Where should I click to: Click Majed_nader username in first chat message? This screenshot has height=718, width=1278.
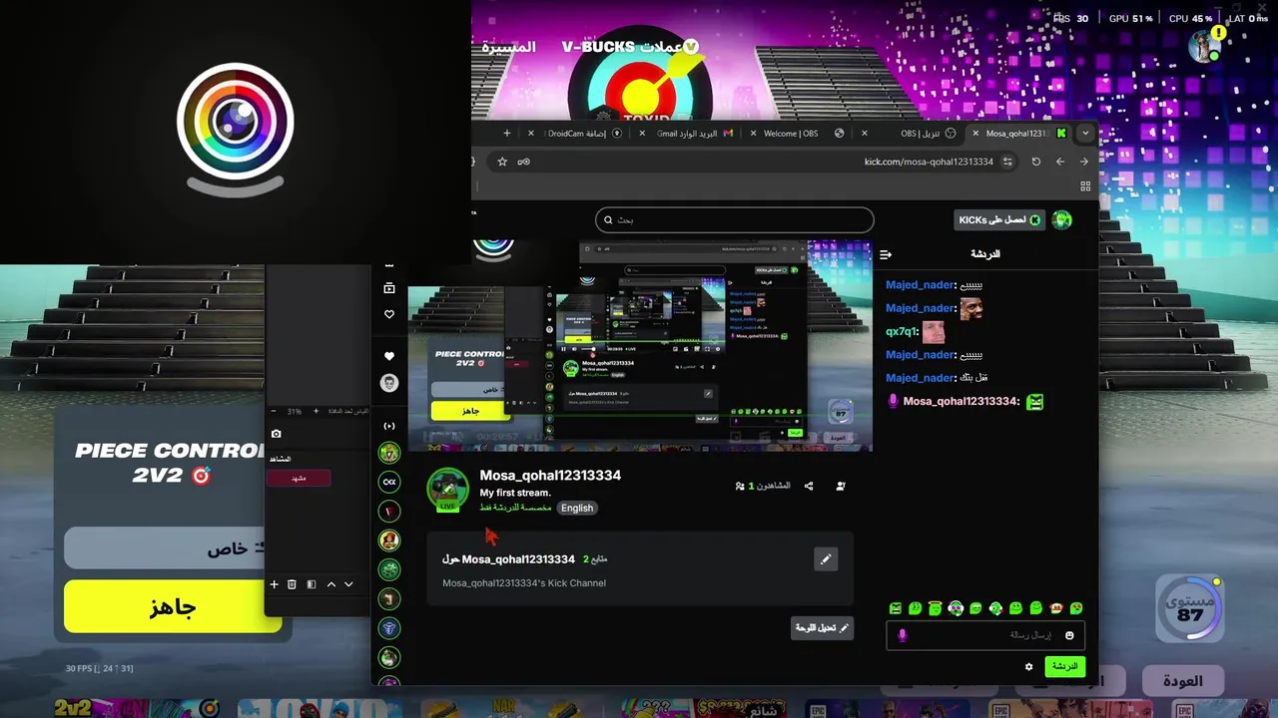pyautogui.click(x=921, y=284)
